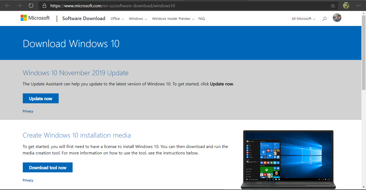Click the Windows 10 November 2019 Update heading
This screenshot has height=190, width=366.
coord(76,73)
